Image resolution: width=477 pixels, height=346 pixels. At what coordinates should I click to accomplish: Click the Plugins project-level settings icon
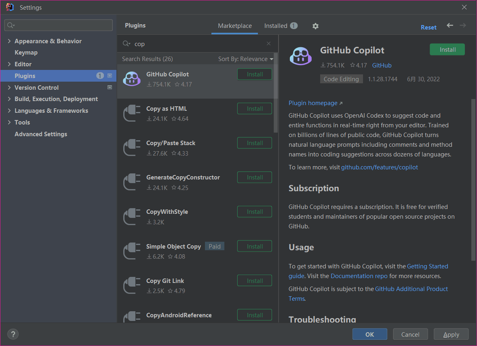click(110, 76)
